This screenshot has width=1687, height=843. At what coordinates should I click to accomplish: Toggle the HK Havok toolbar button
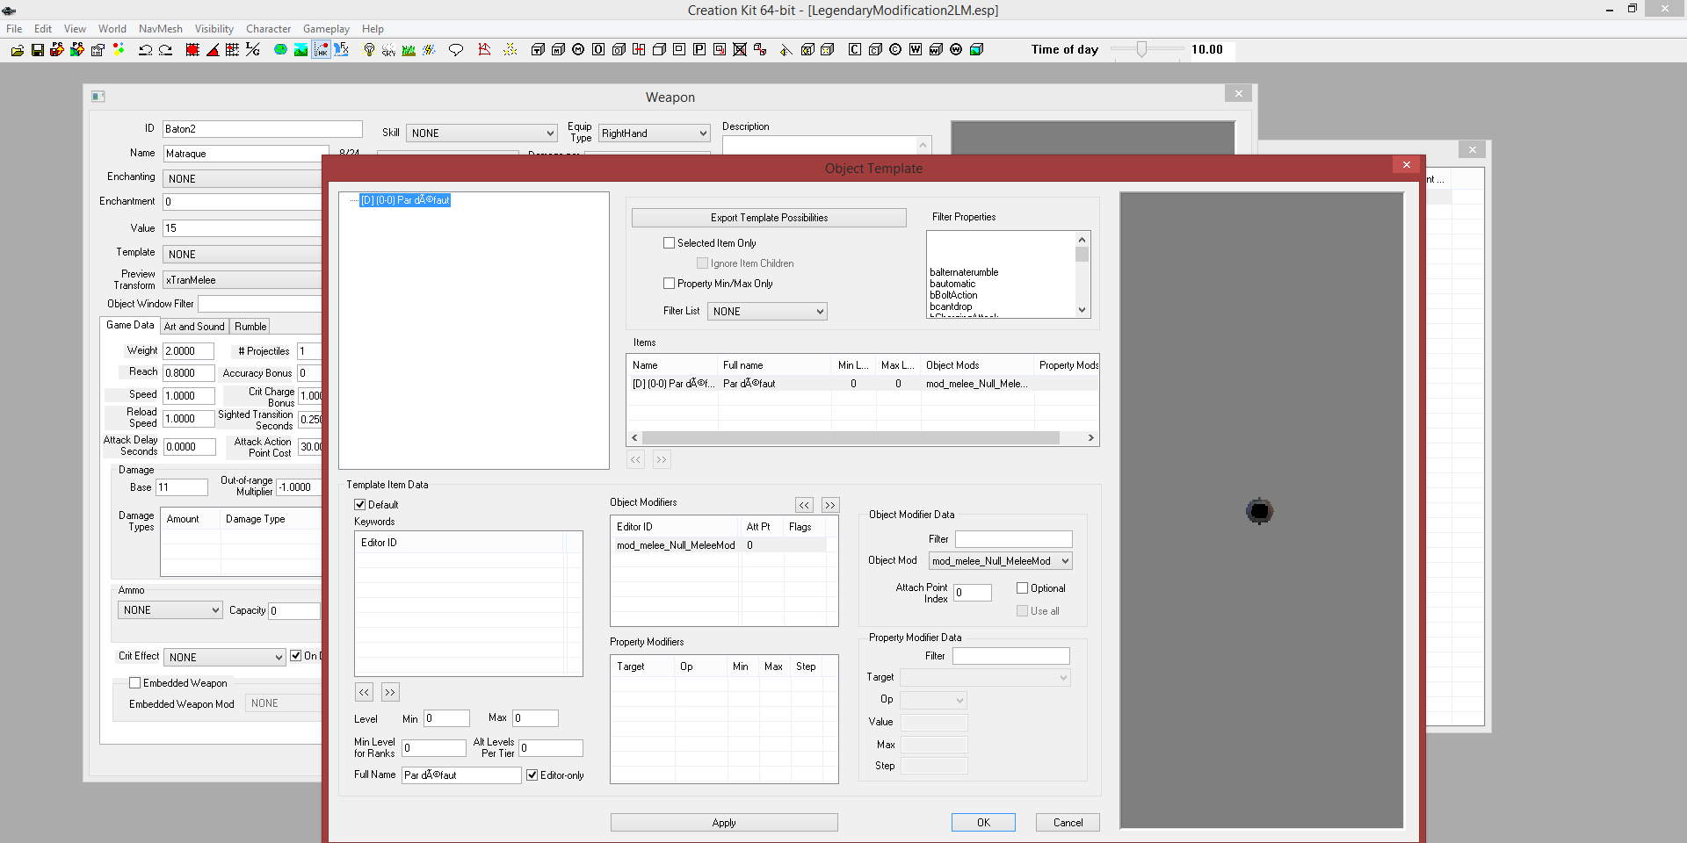coord(321,50)
